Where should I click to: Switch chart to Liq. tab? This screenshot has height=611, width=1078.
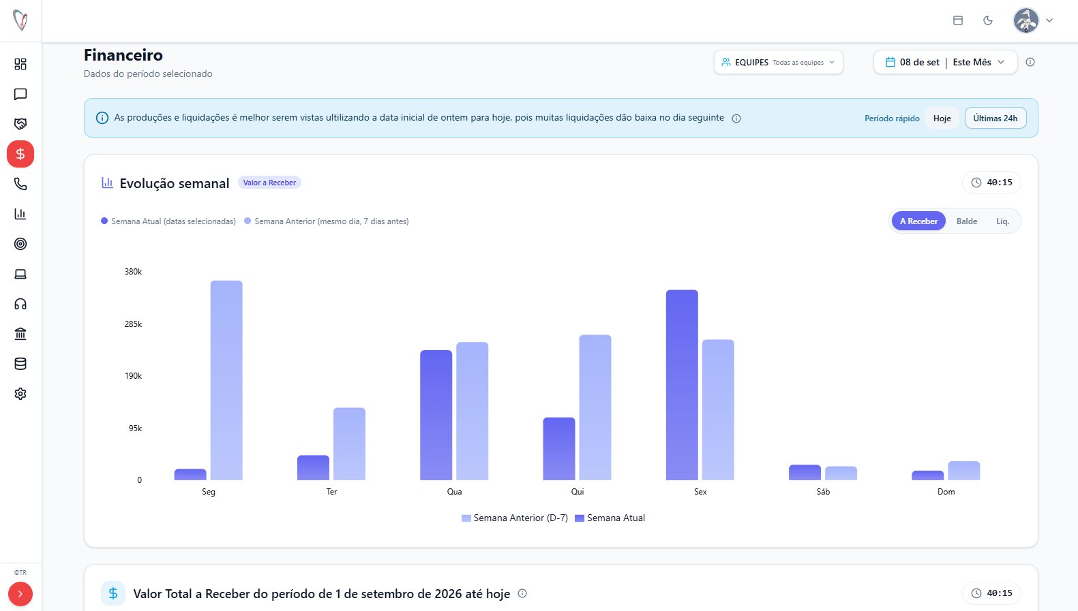[x=1002, y=221]
